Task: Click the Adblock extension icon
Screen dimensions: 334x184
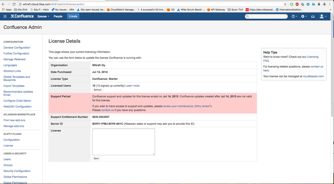Action: pyautogui.click(x=297, y=4)
